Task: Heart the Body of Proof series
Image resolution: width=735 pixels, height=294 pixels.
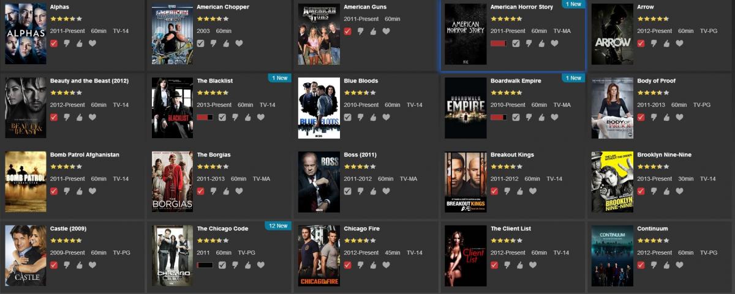Action: point(679,117)
